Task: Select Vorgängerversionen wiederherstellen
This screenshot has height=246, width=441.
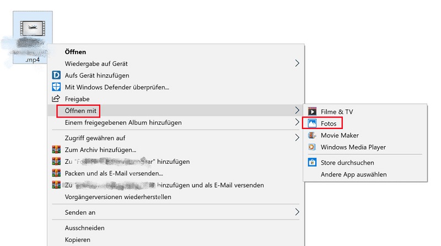Action: tap(118, 197)
